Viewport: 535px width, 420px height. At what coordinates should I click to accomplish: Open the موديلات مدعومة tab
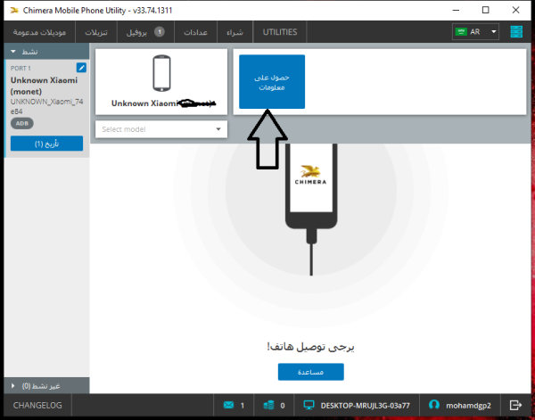pos(39,32)
